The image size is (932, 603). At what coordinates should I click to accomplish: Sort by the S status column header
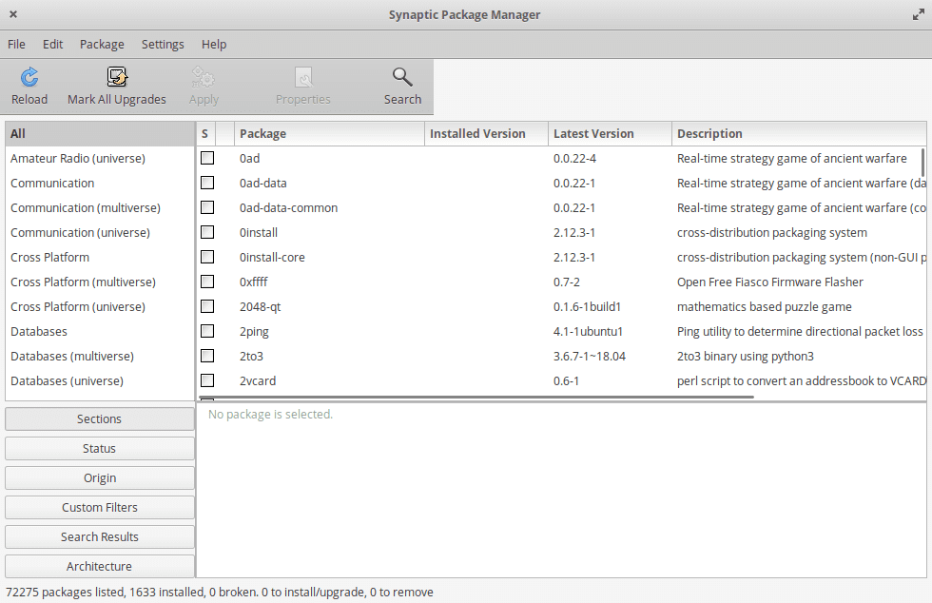point(205,134)
